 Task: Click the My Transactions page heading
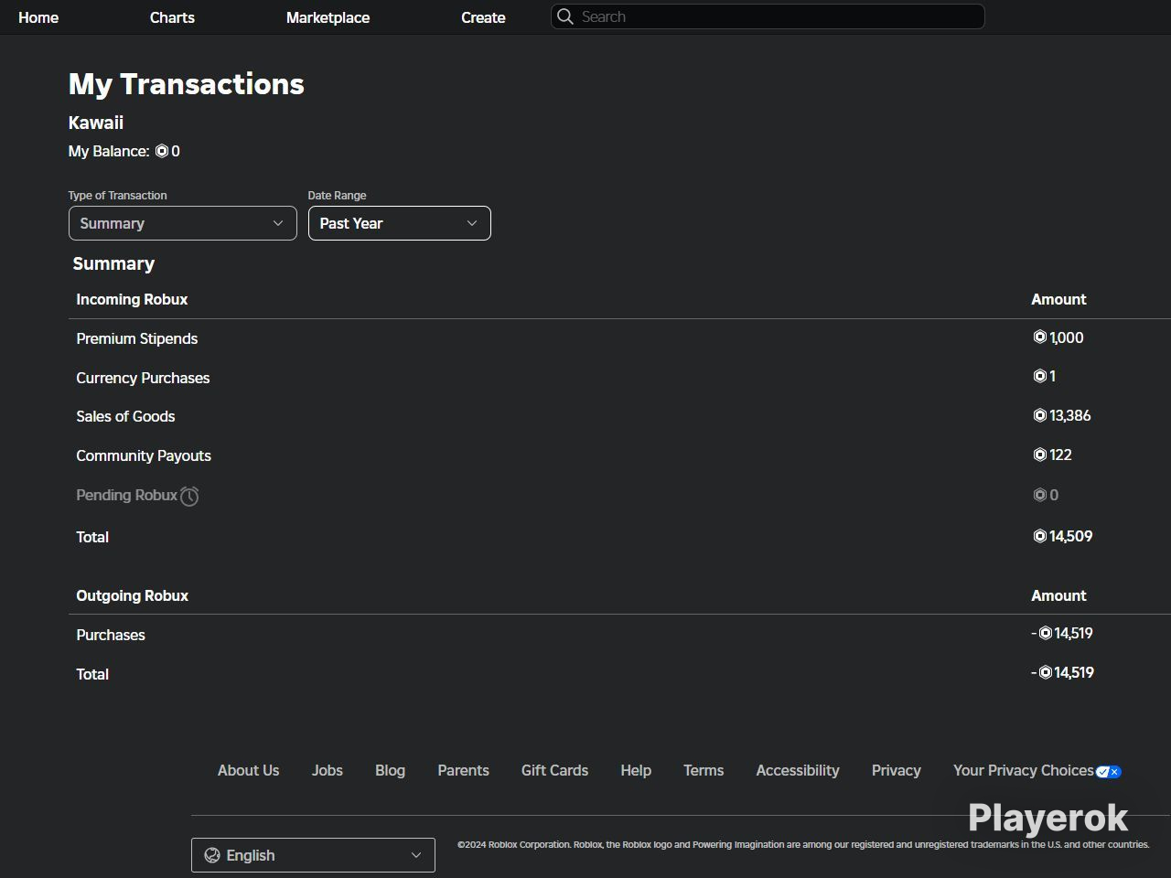[x=187, y=84]
